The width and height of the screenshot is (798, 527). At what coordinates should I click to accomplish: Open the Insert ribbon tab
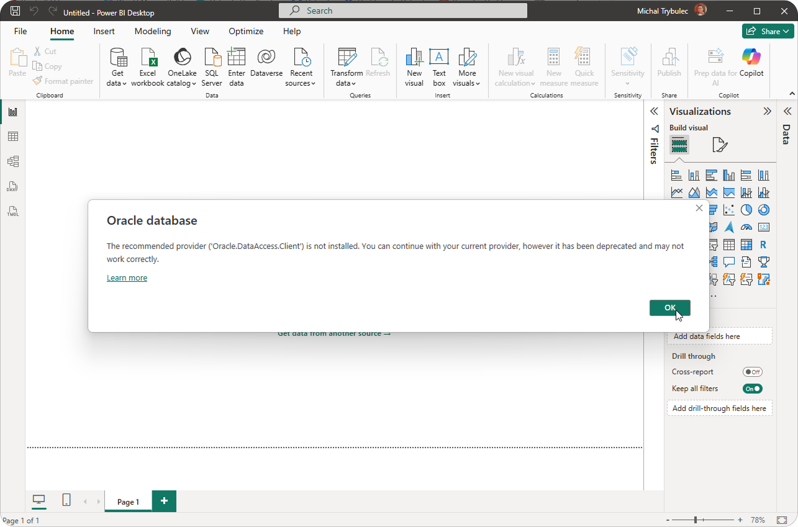click(104, 31)
